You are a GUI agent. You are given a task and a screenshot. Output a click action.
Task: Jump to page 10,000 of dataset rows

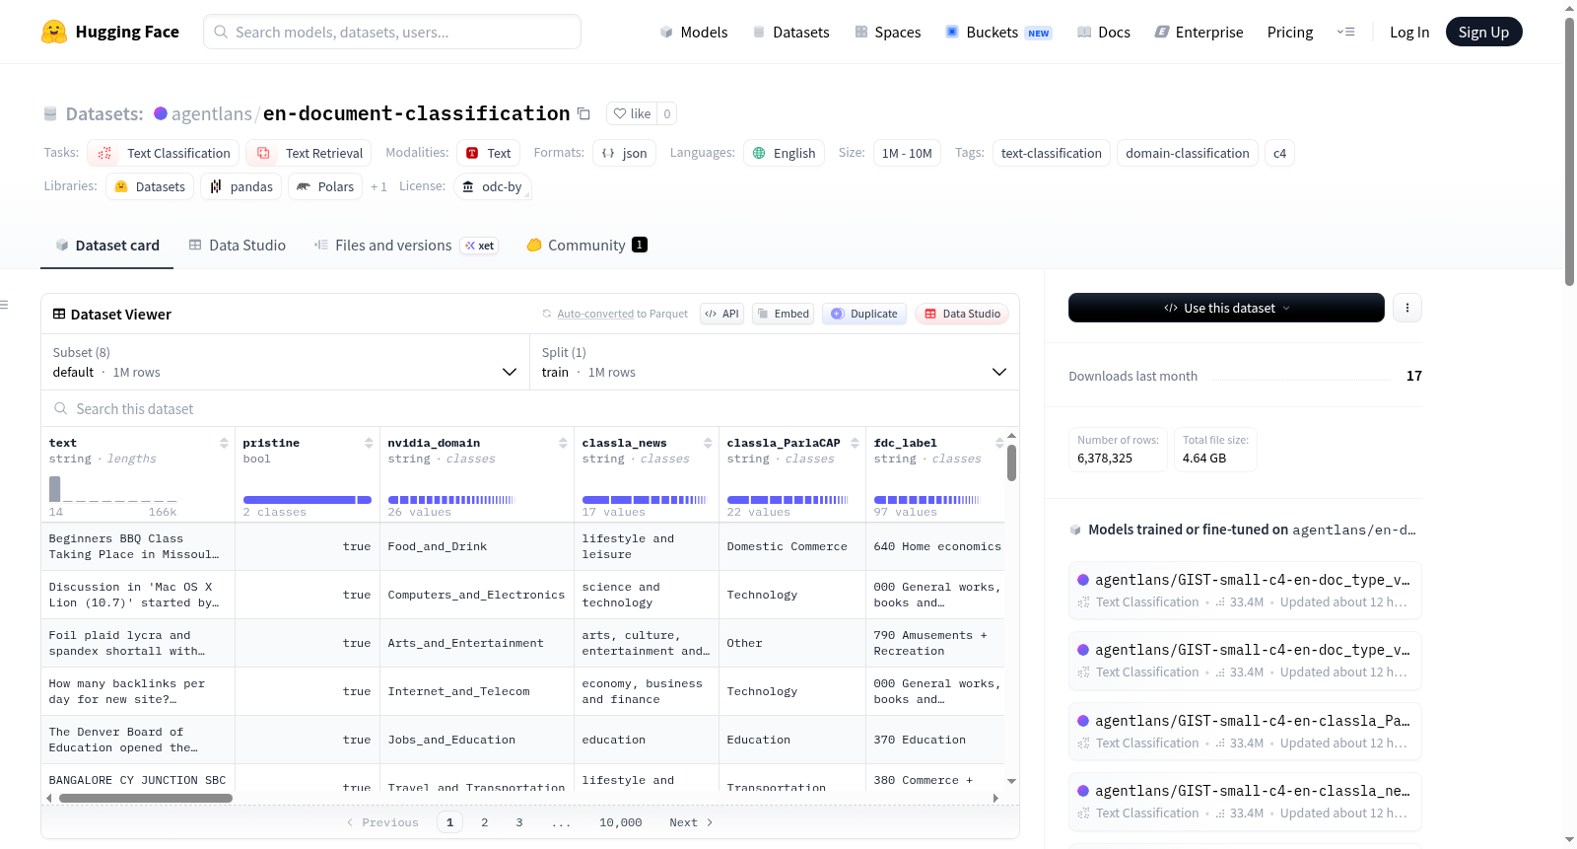click(621, 822)
